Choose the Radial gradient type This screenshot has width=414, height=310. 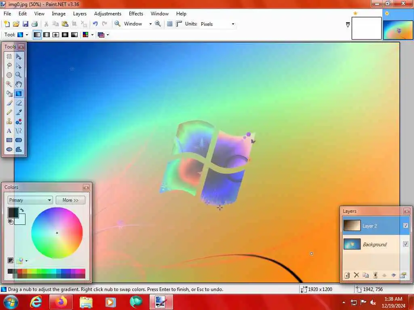pos(65,35)
